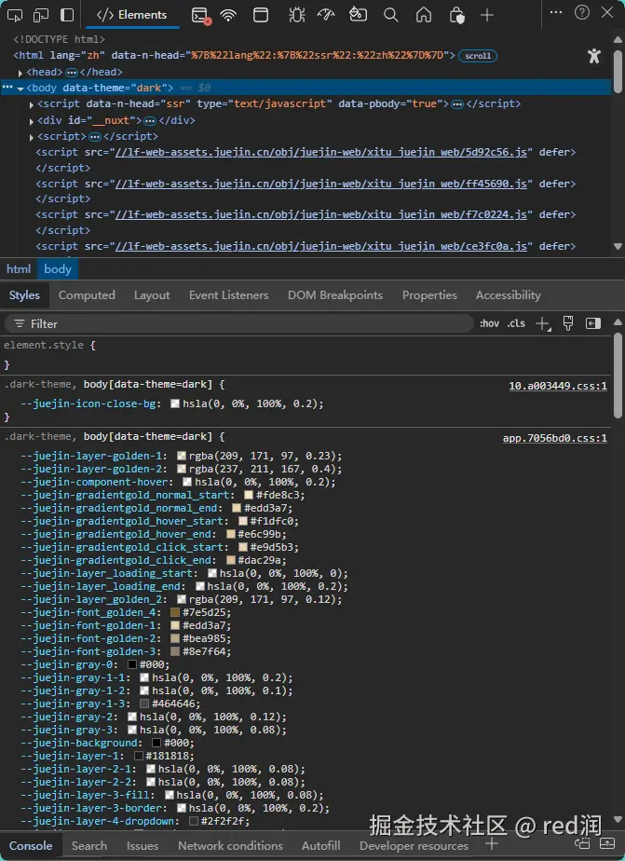Open the rendering emulations paintbrush icon
The image size is (625, 861).
point(568,323)
